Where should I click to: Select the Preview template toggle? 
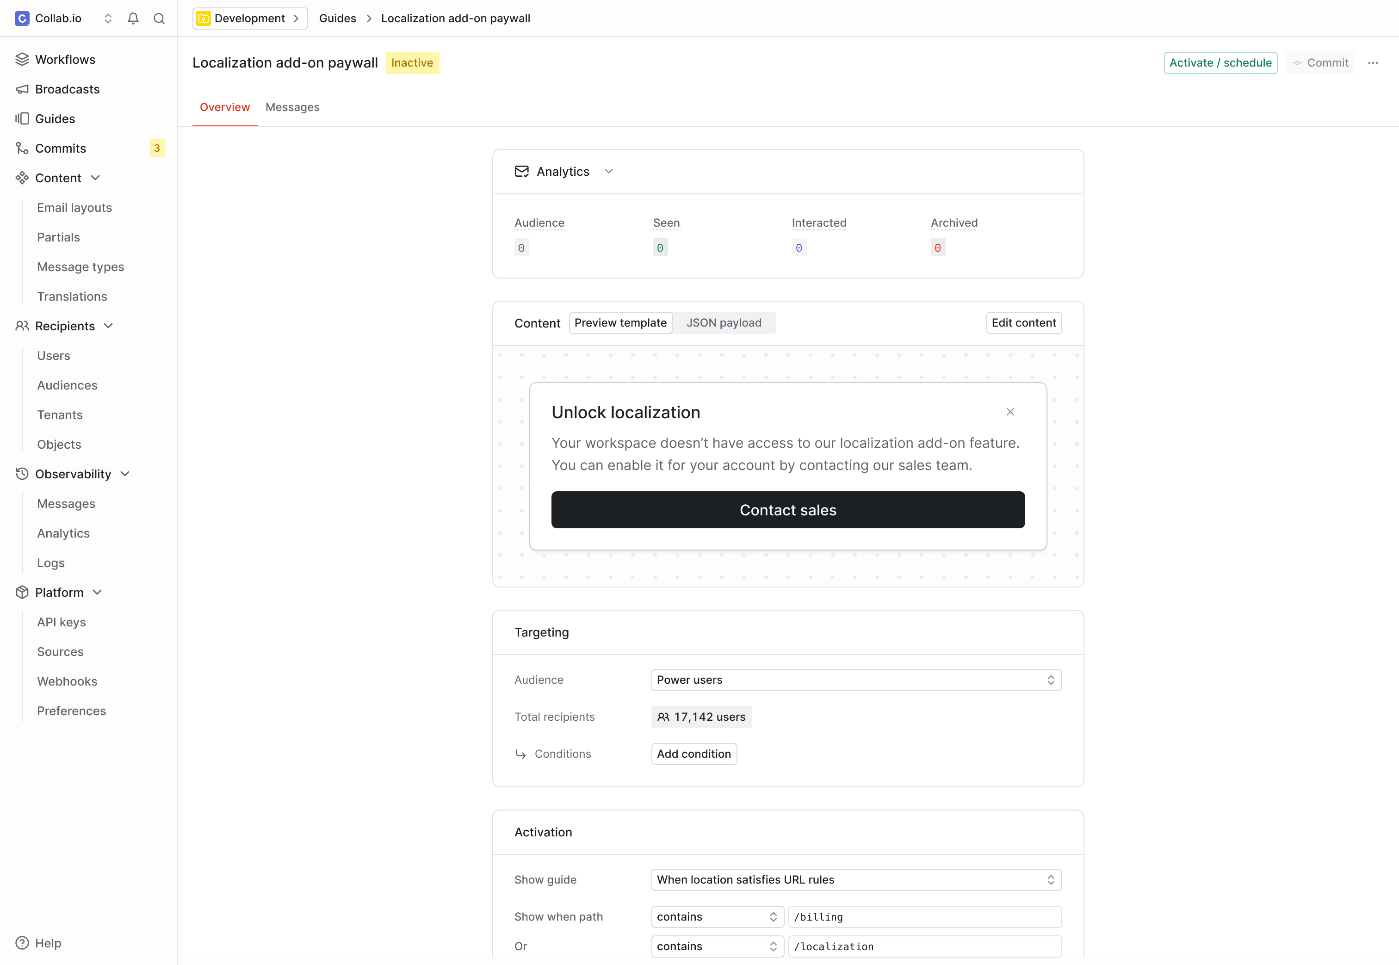[x=620, y=323]
